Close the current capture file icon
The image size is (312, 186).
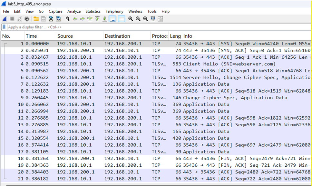coord(51,19)
